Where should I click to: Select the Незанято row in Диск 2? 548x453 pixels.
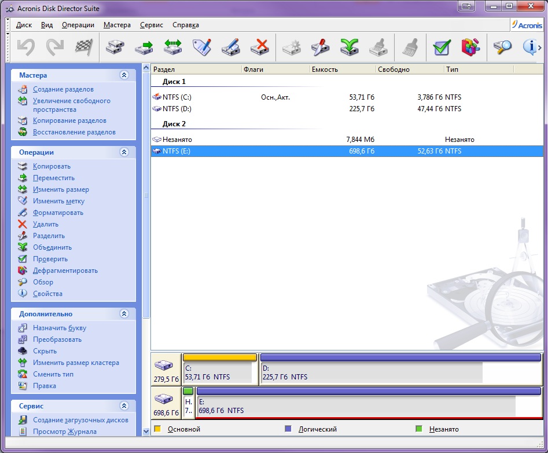tap(347, 139)
